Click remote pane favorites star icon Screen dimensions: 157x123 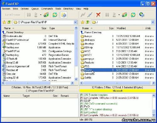coord(83,22)
